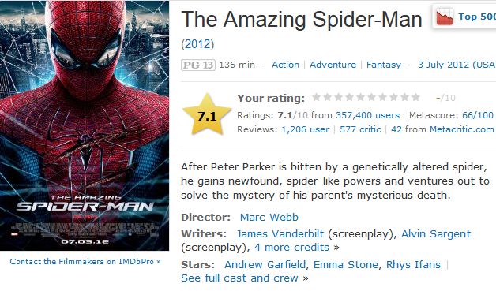This screenshot has width=496, height=291.
Task: Open the 66/100 Metascore link
Action: click(x=478, y=115)
